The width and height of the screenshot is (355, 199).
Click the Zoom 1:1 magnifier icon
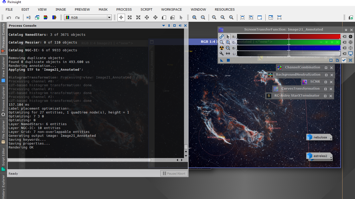point(214,18)
